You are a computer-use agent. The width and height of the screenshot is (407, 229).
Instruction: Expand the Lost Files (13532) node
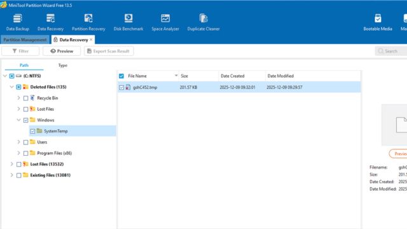pos(11,164)
